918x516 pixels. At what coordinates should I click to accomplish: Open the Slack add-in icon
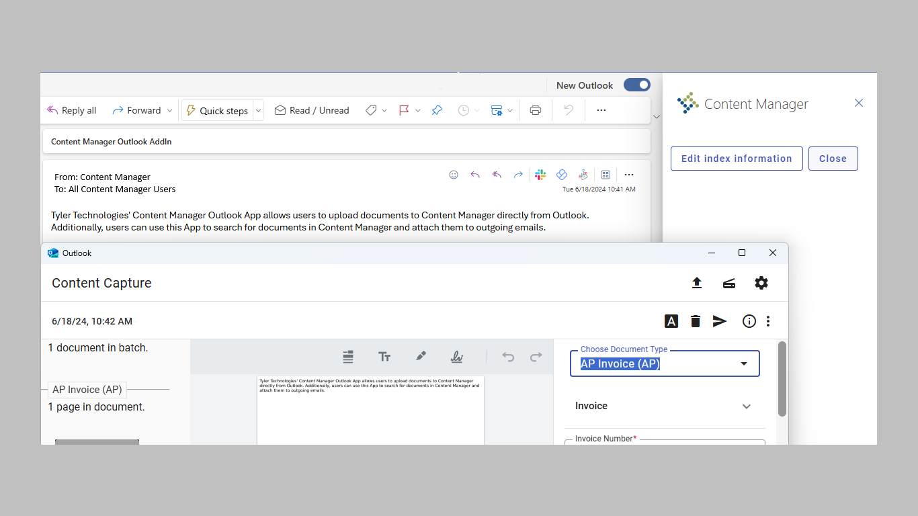point(540,175)
